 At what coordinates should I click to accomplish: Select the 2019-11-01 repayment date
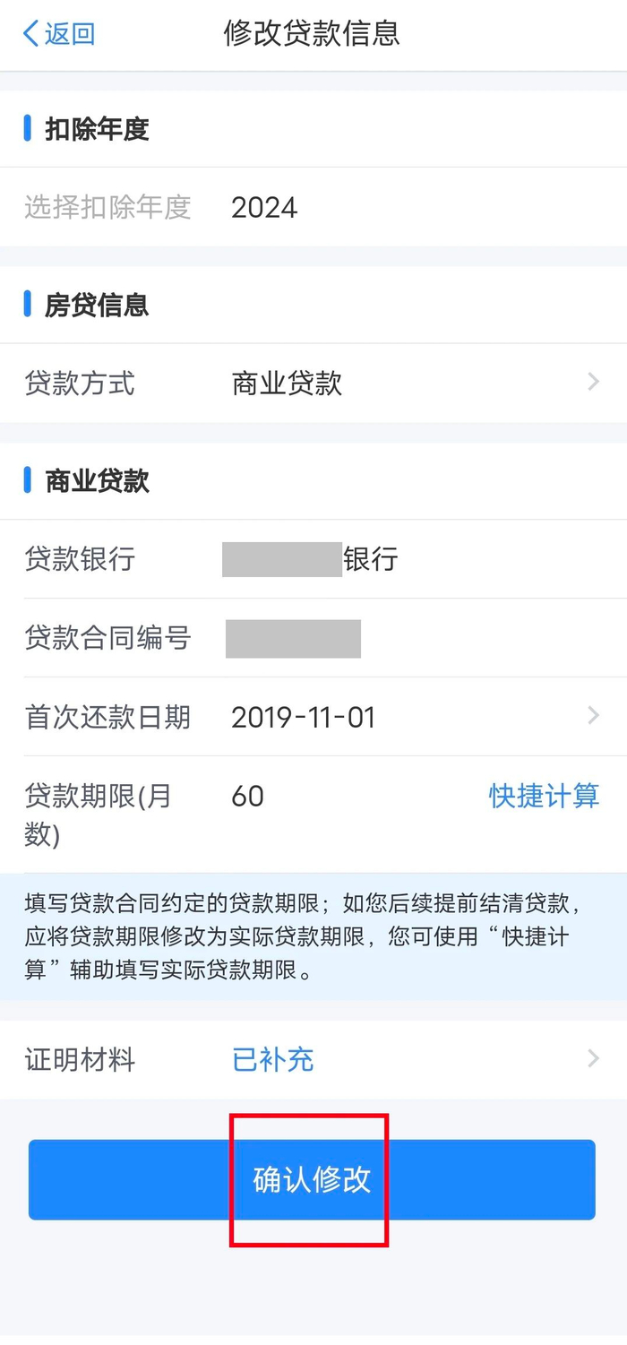click(303, 717)
